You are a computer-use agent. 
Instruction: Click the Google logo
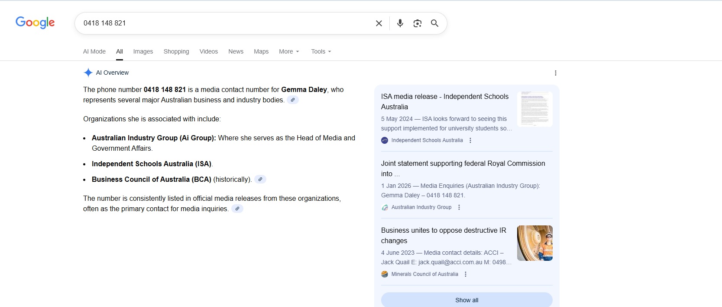(35, 22)
